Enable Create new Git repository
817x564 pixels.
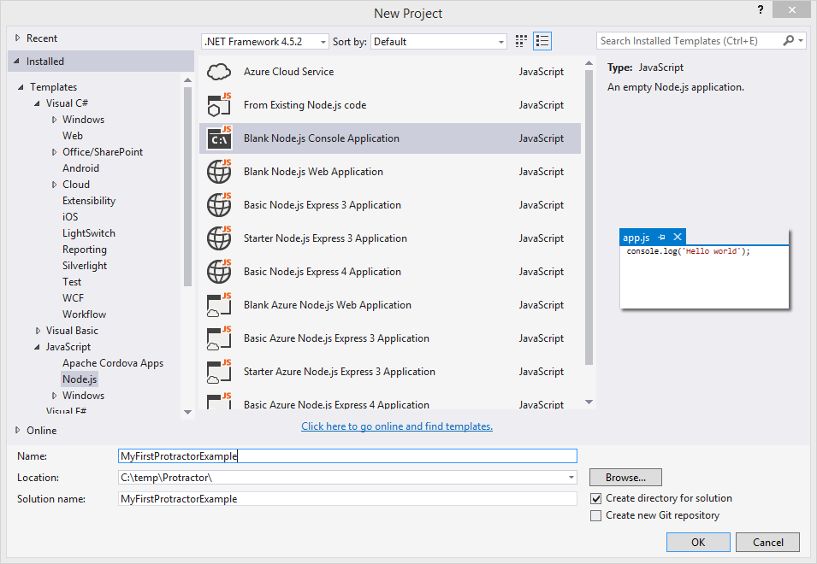click(596, 514)
